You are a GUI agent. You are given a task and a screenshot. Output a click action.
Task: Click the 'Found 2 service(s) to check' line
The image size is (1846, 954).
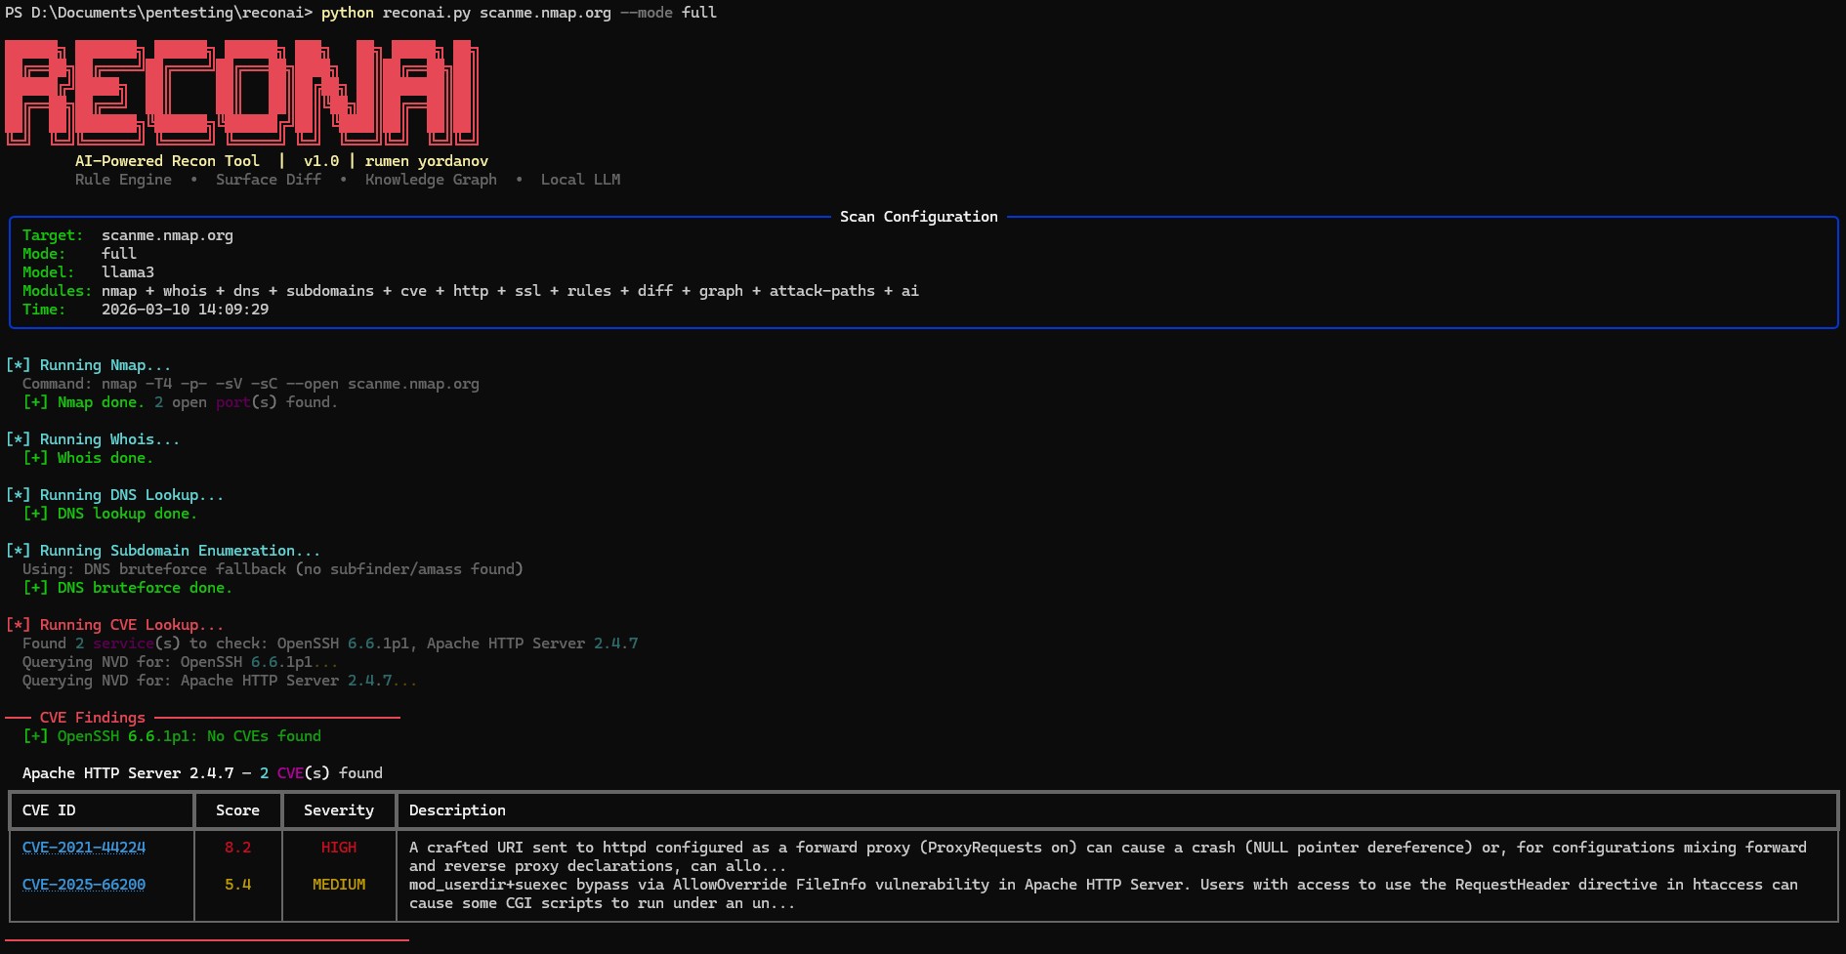click(x=330, y=643)
